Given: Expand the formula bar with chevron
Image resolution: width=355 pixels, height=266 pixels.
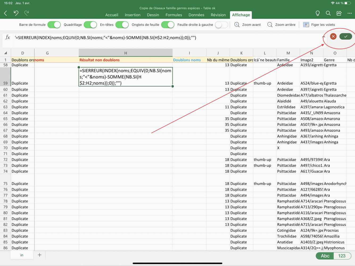Looking at the screenshot, I should pyautogui.click(x=324, y=37).
